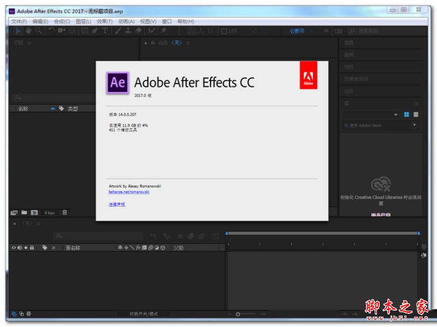Open Adobe Stock search filter dropdown

click(415, 125)
